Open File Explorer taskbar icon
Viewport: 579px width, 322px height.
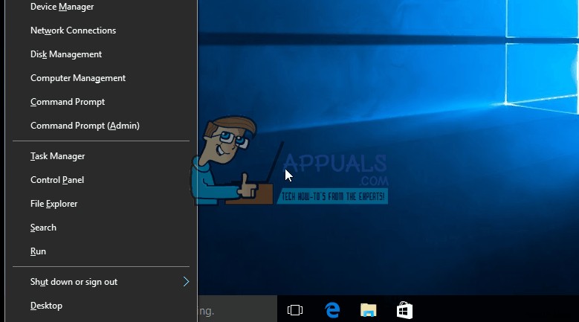point(368,310)
